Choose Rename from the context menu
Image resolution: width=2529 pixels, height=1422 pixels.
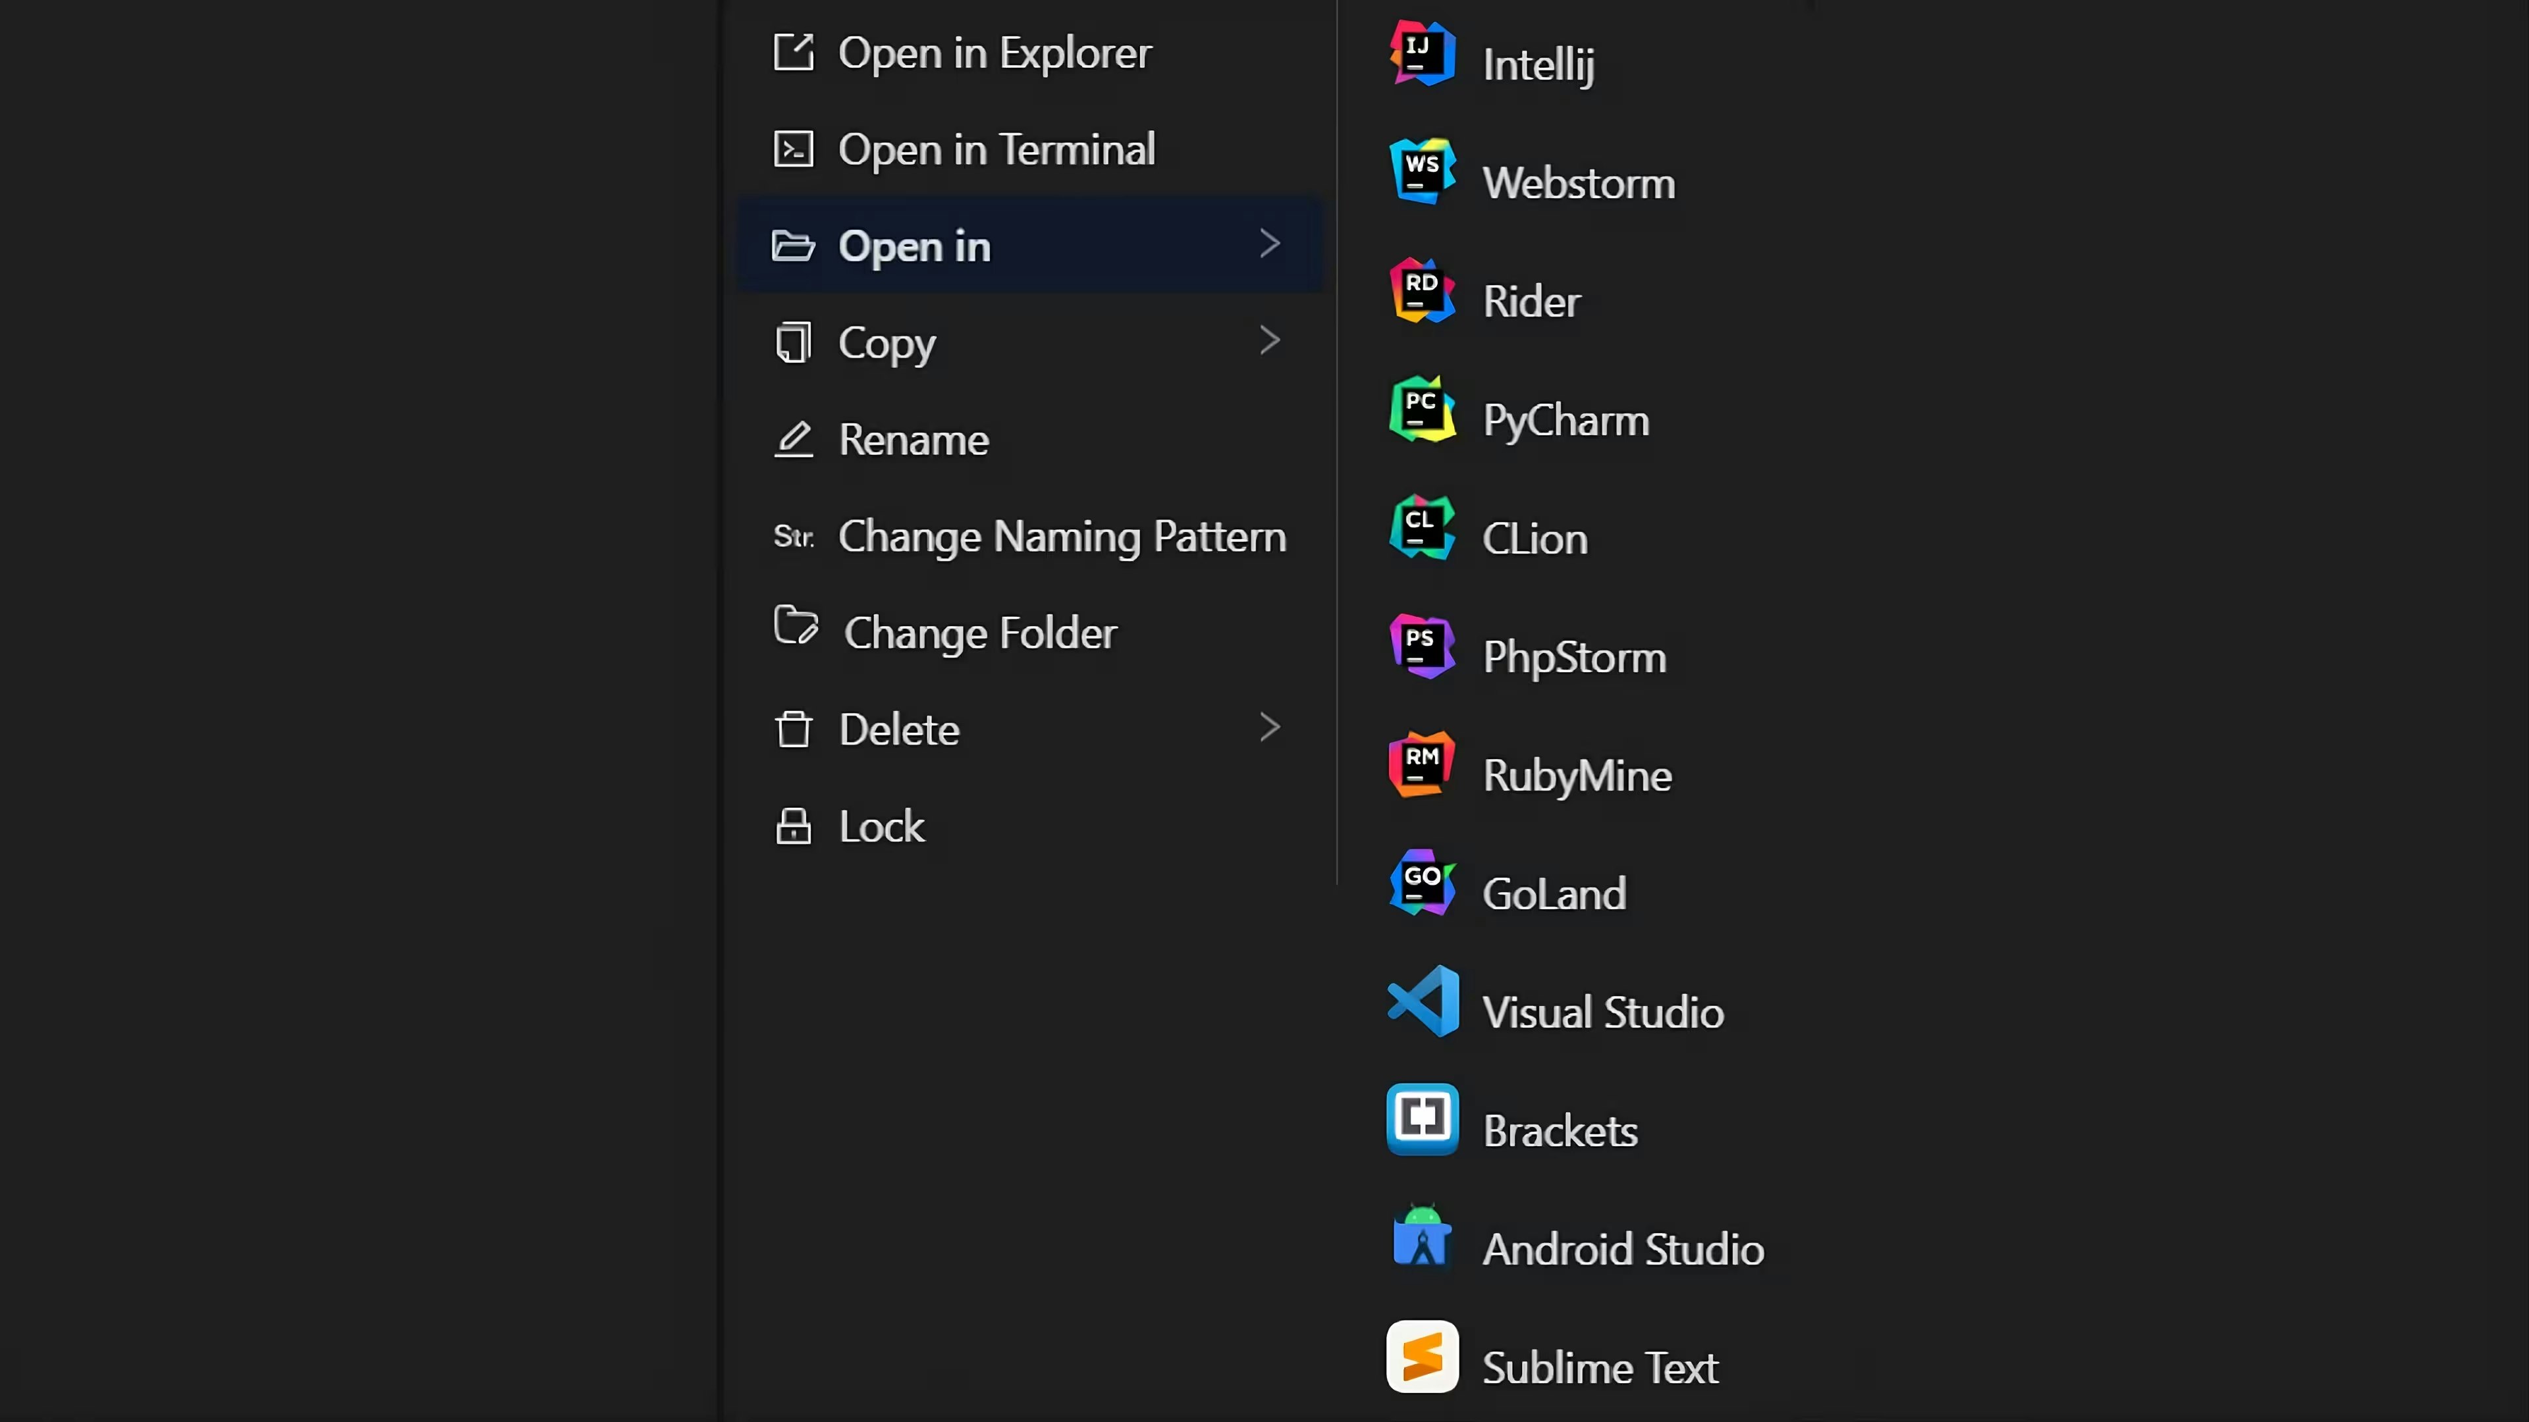pos(1030,440)
